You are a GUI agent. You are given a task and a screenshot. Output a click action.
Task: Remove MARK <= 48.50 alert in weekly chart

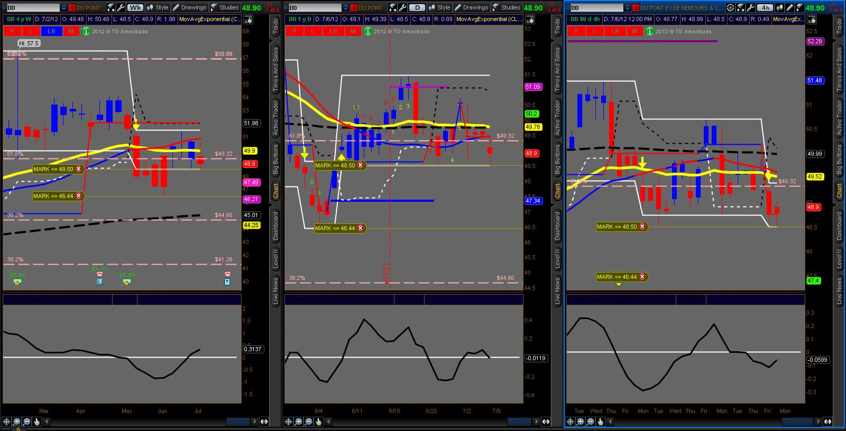(79, 169)
